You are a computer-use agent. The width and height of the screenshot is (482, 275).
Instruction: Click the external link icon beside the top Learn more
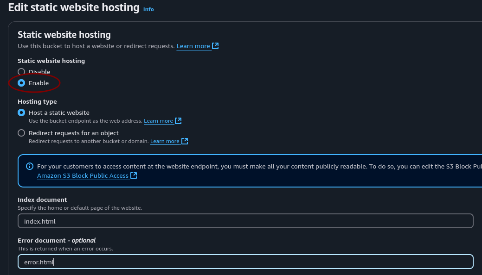(x=215, y=46)
